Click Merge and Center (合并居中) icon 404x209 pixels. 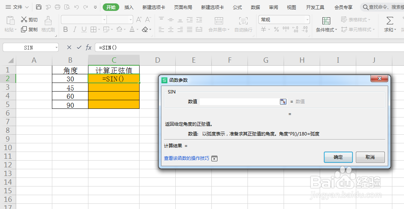(219, 21)
